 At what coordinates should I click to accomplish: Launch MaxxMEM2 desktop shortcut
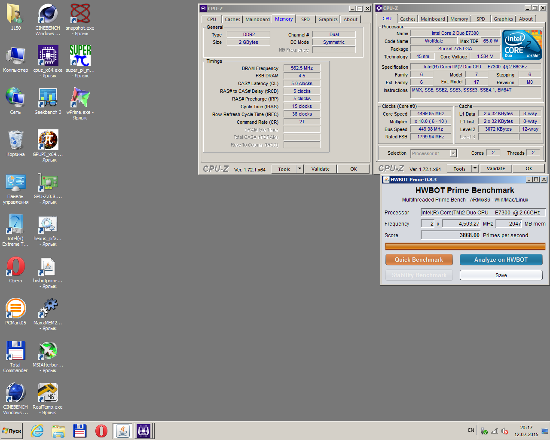click(x=48, y=315)
